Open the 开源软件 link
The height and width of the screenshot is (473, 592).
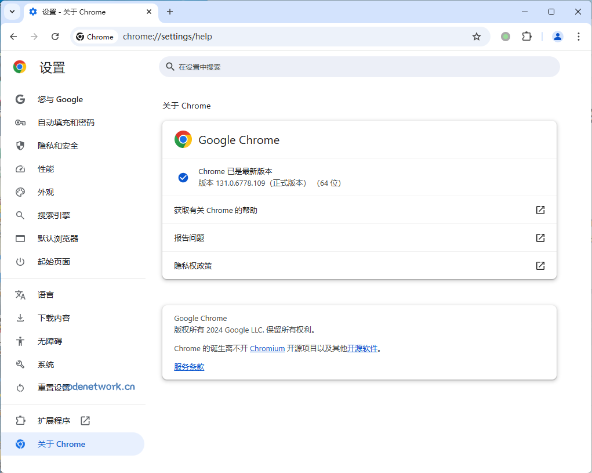click(362, 348)
